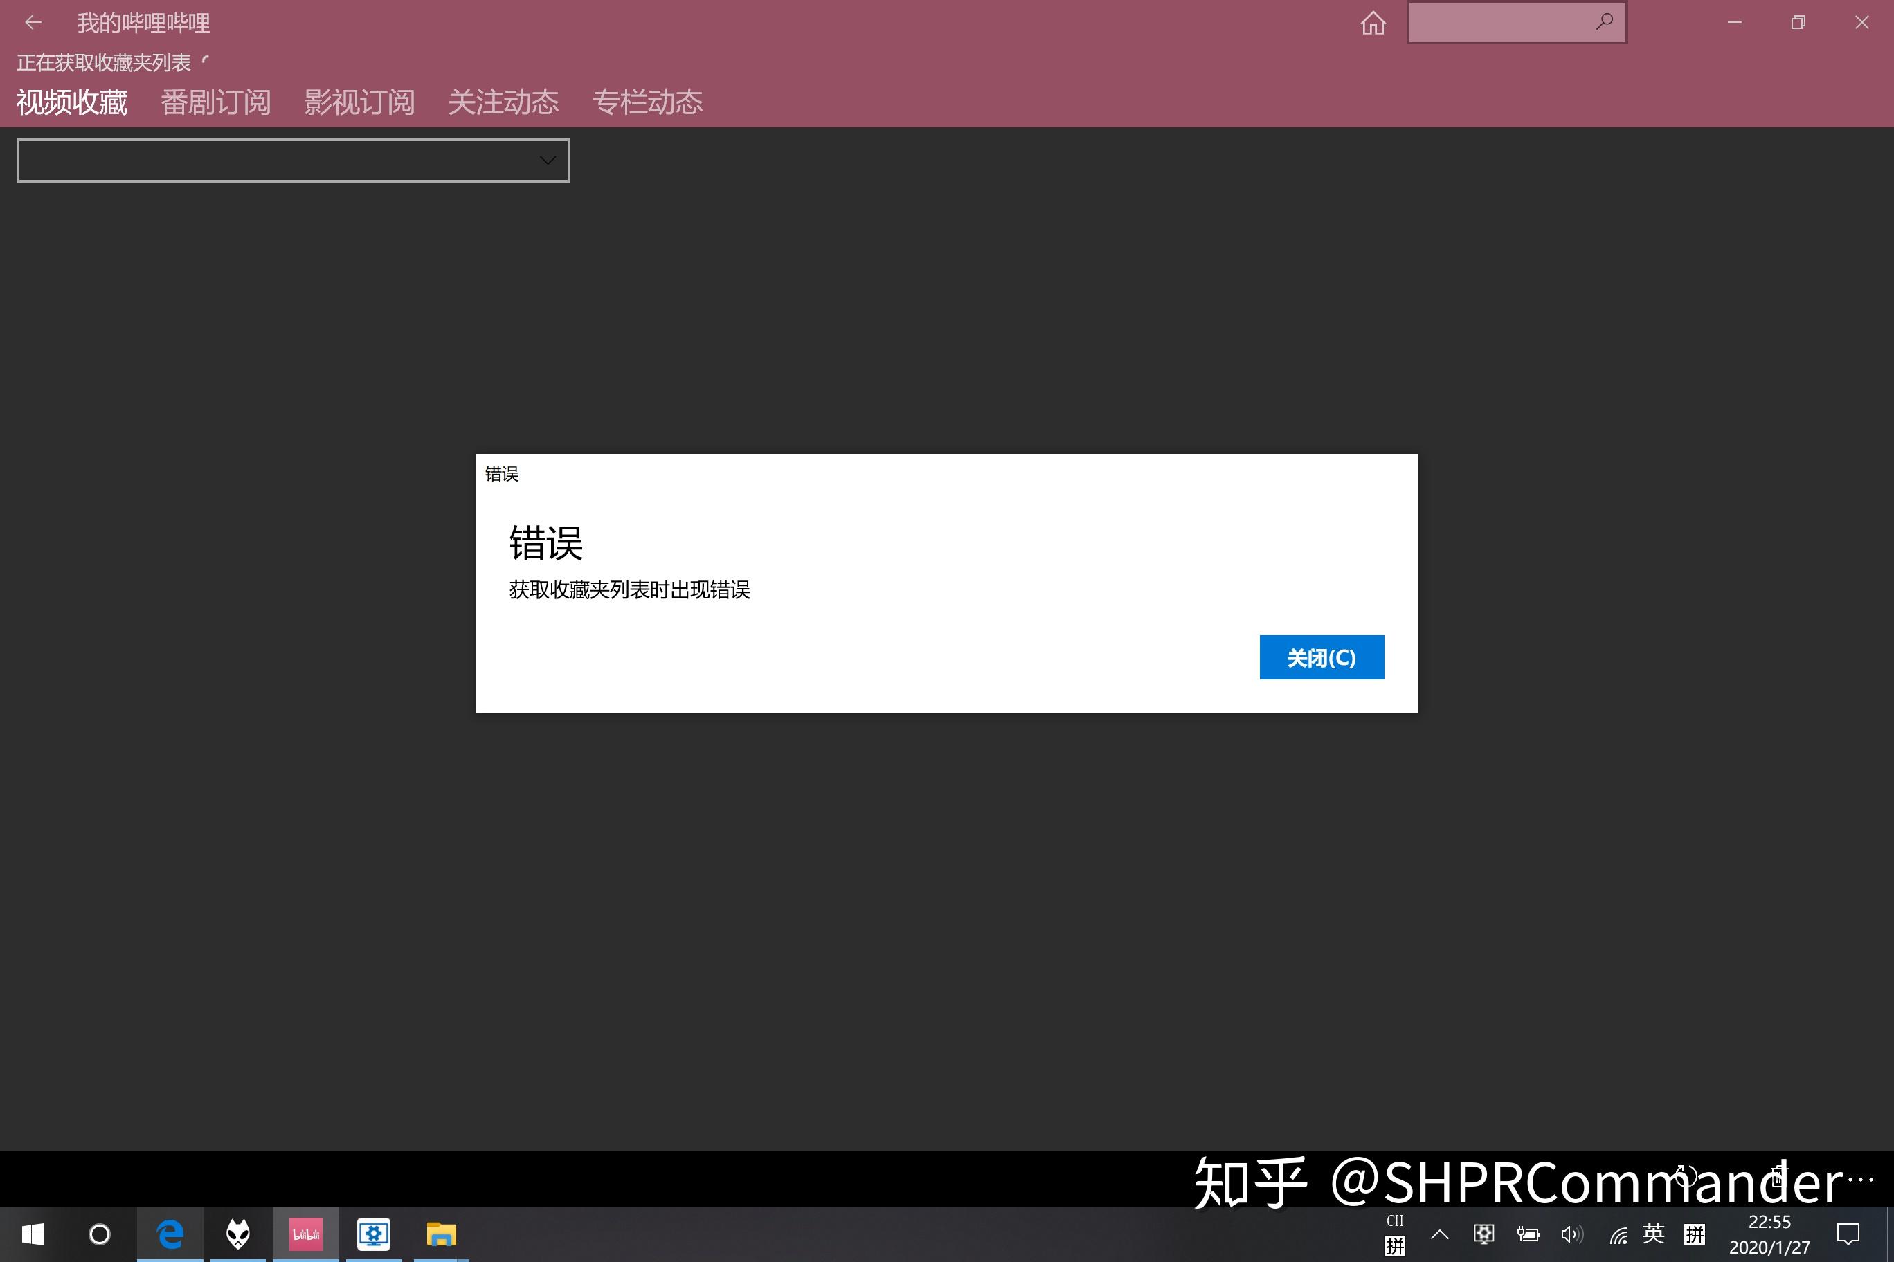The height and width of the screenshot is (1262, 1894).
Task: Select the 专栏动态 tab
Action: pyautogui.click(x=647, y=102)
